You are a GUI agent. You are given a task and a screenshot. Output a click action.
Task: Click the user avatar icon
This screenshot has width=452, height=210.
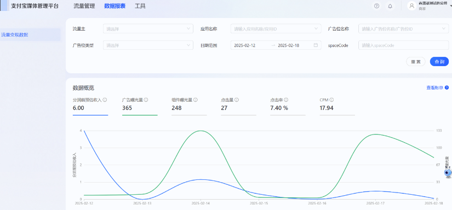[x=411, y=6]
